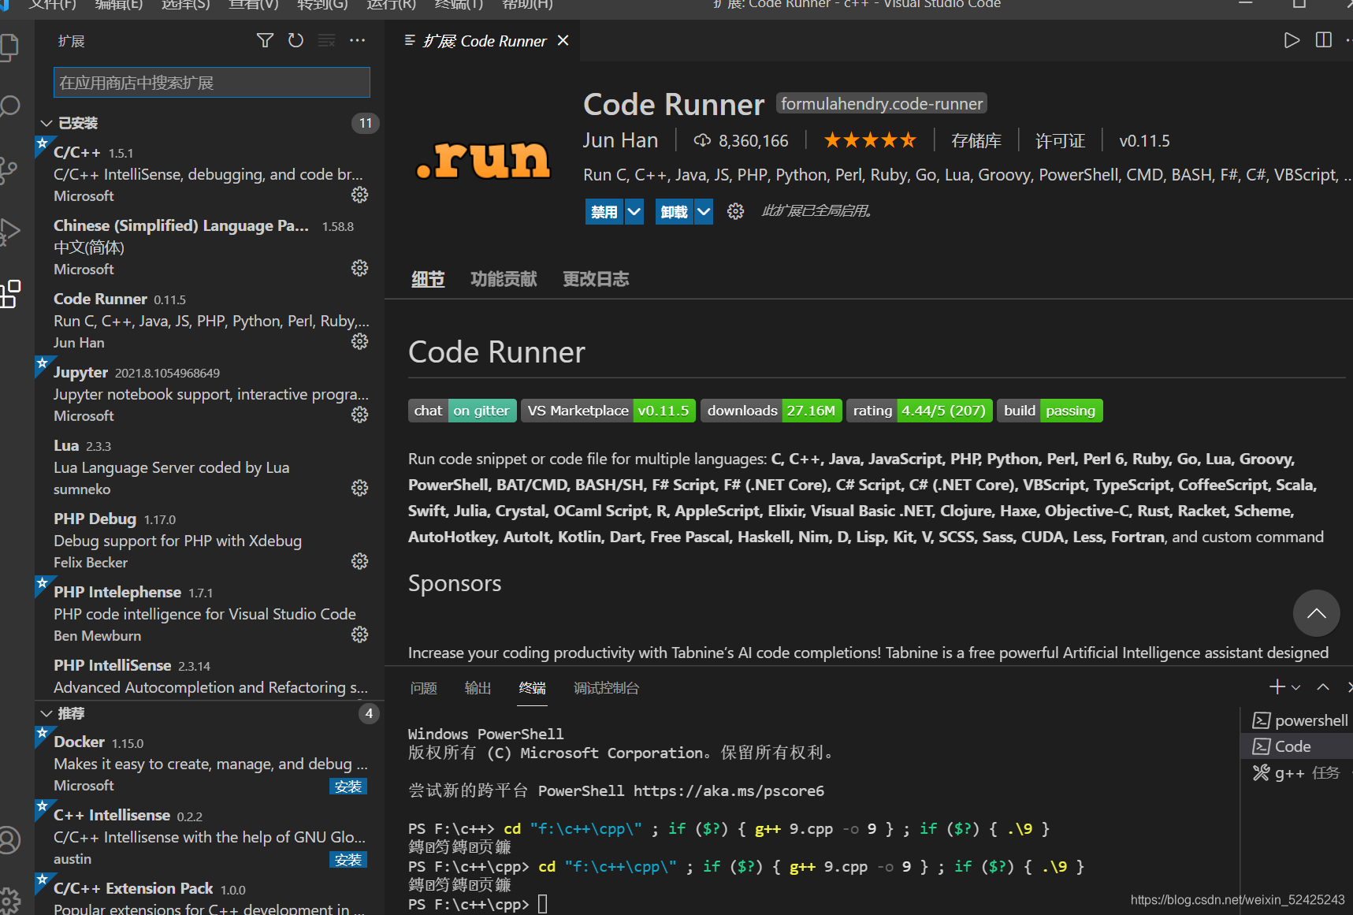This screenshot has height=915, width=1353.
Task: Open the rating 4.44/5 badge
Action: (920, 411)
